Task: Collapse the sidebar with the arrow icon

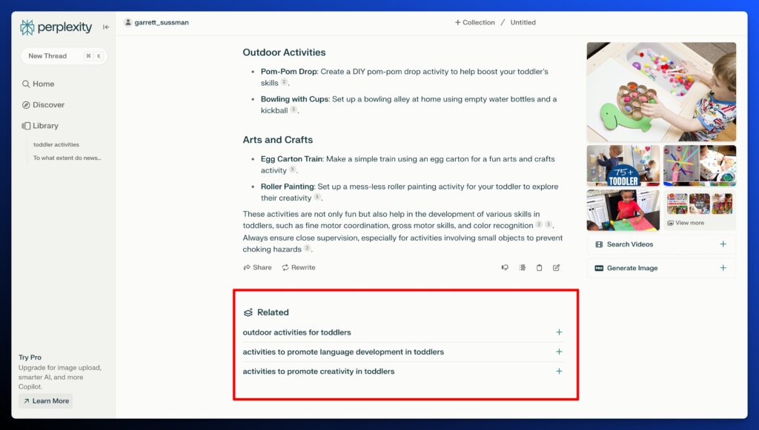Action: (106, 27)
